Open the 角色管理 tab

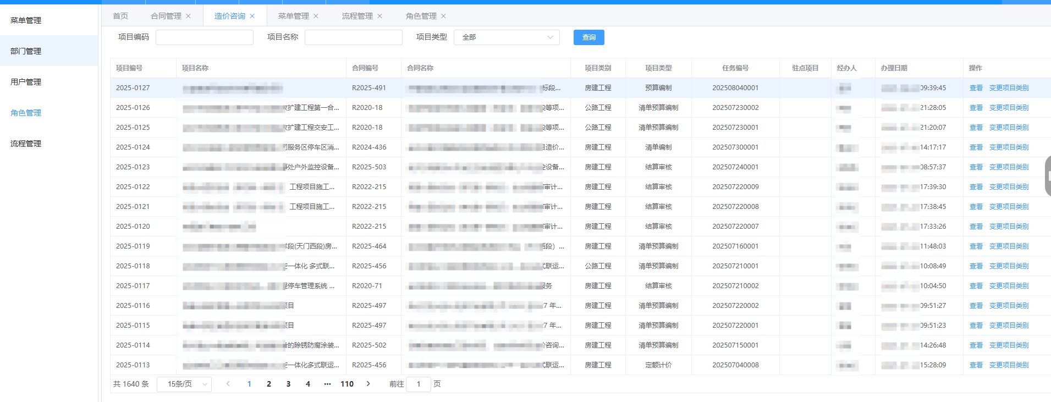(x=421, y=16)
